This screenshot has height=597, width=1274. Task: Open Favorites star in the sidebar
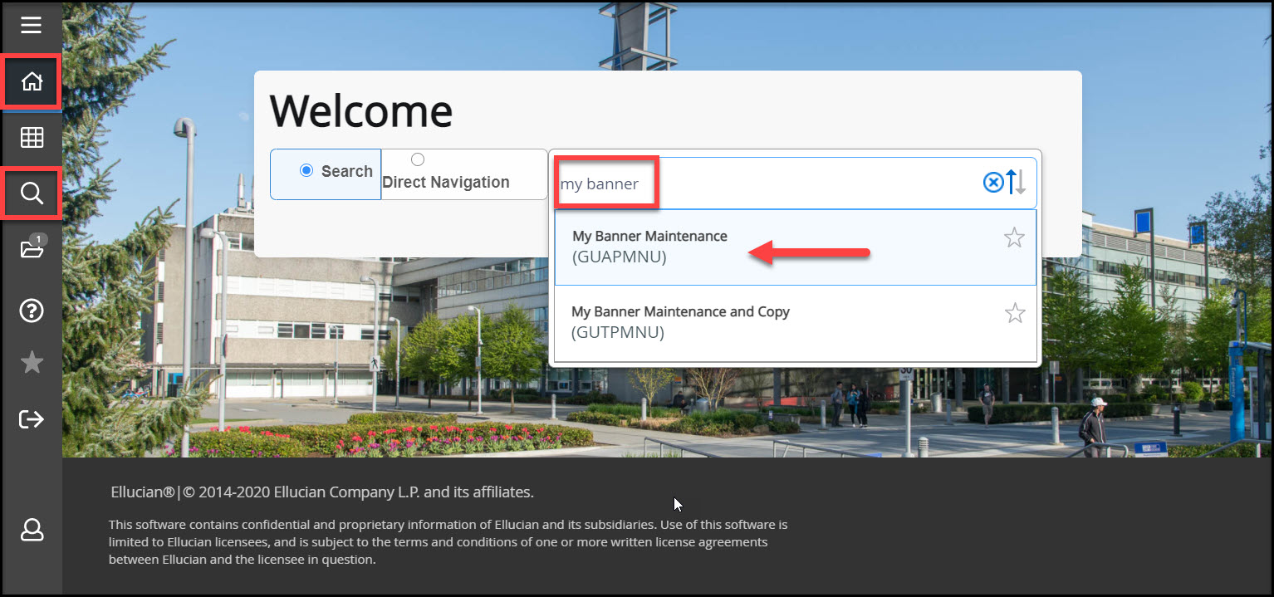[x=32, y=362]
